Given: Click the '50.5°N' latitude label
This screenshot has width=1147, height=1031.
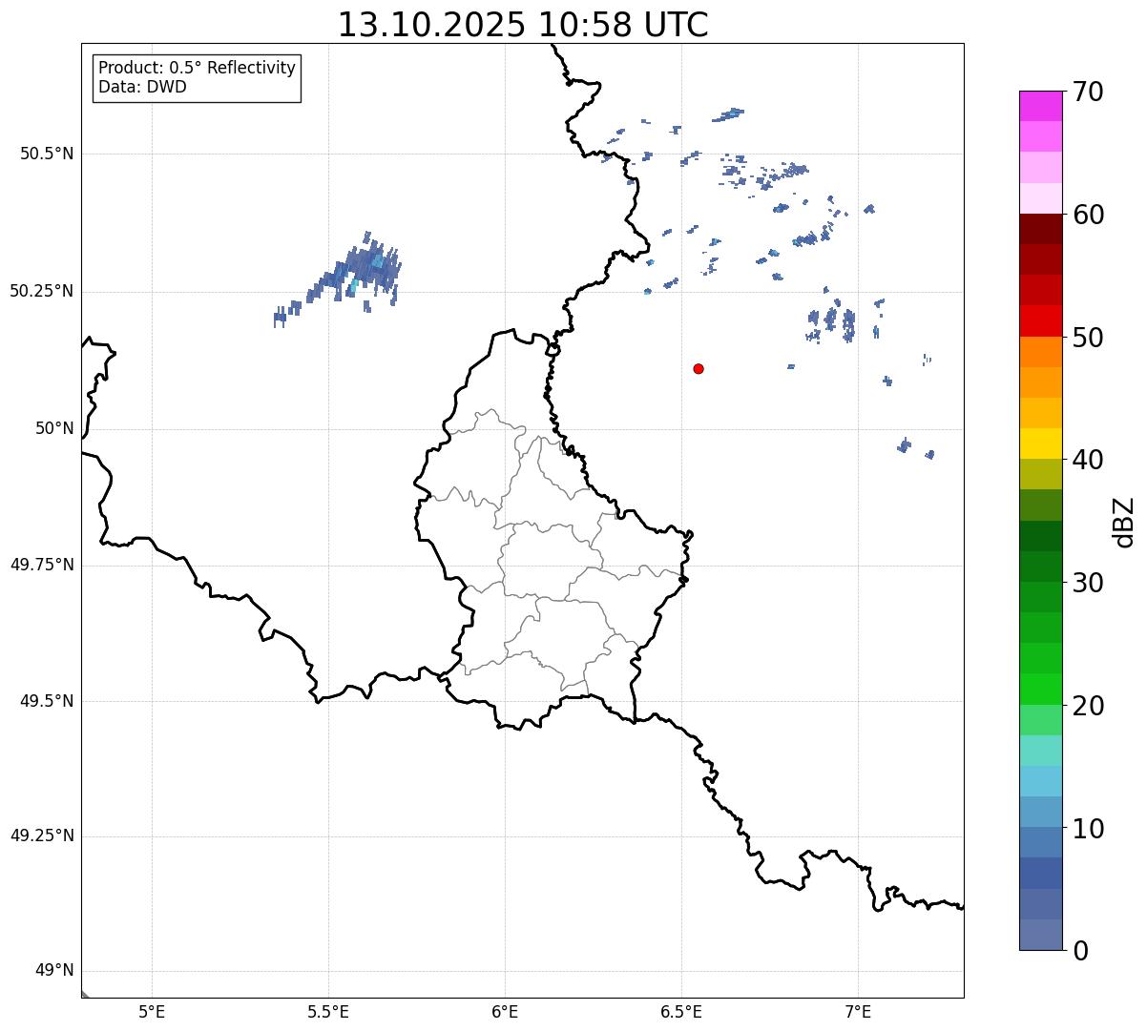Looking at the screenshot, I should (x=47, y=154).
